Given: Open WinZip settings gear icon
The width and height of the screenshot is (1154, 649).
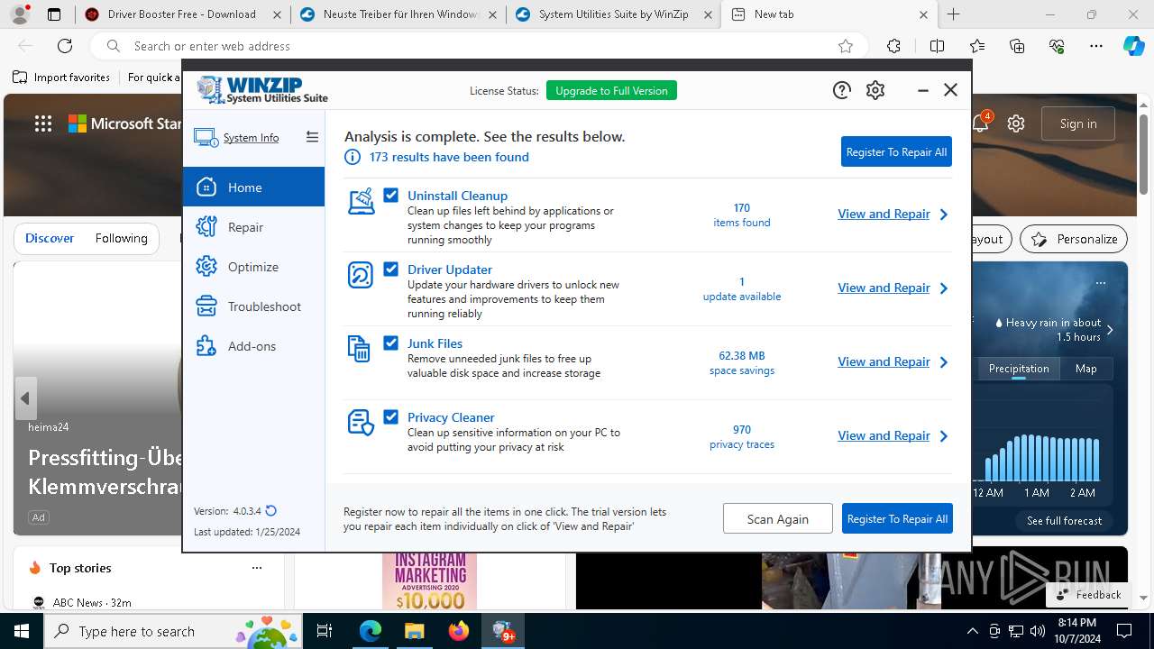Looking at the screenshot, I should click(875, 90).
